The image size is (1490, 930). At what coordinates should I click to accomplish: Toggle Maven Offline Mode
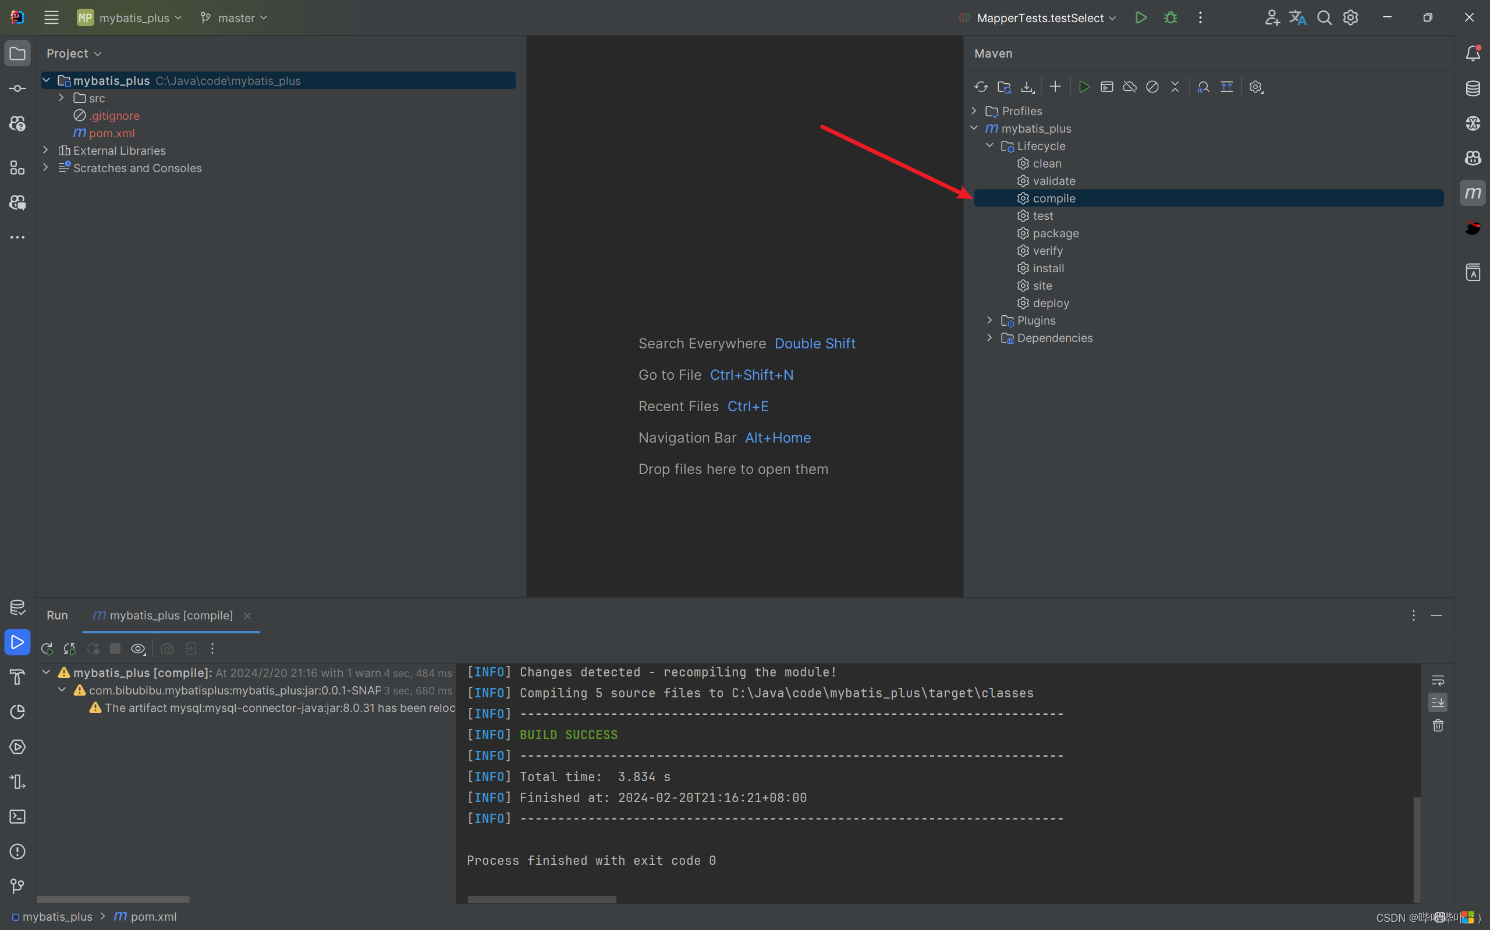click(x=1129, y=87)
